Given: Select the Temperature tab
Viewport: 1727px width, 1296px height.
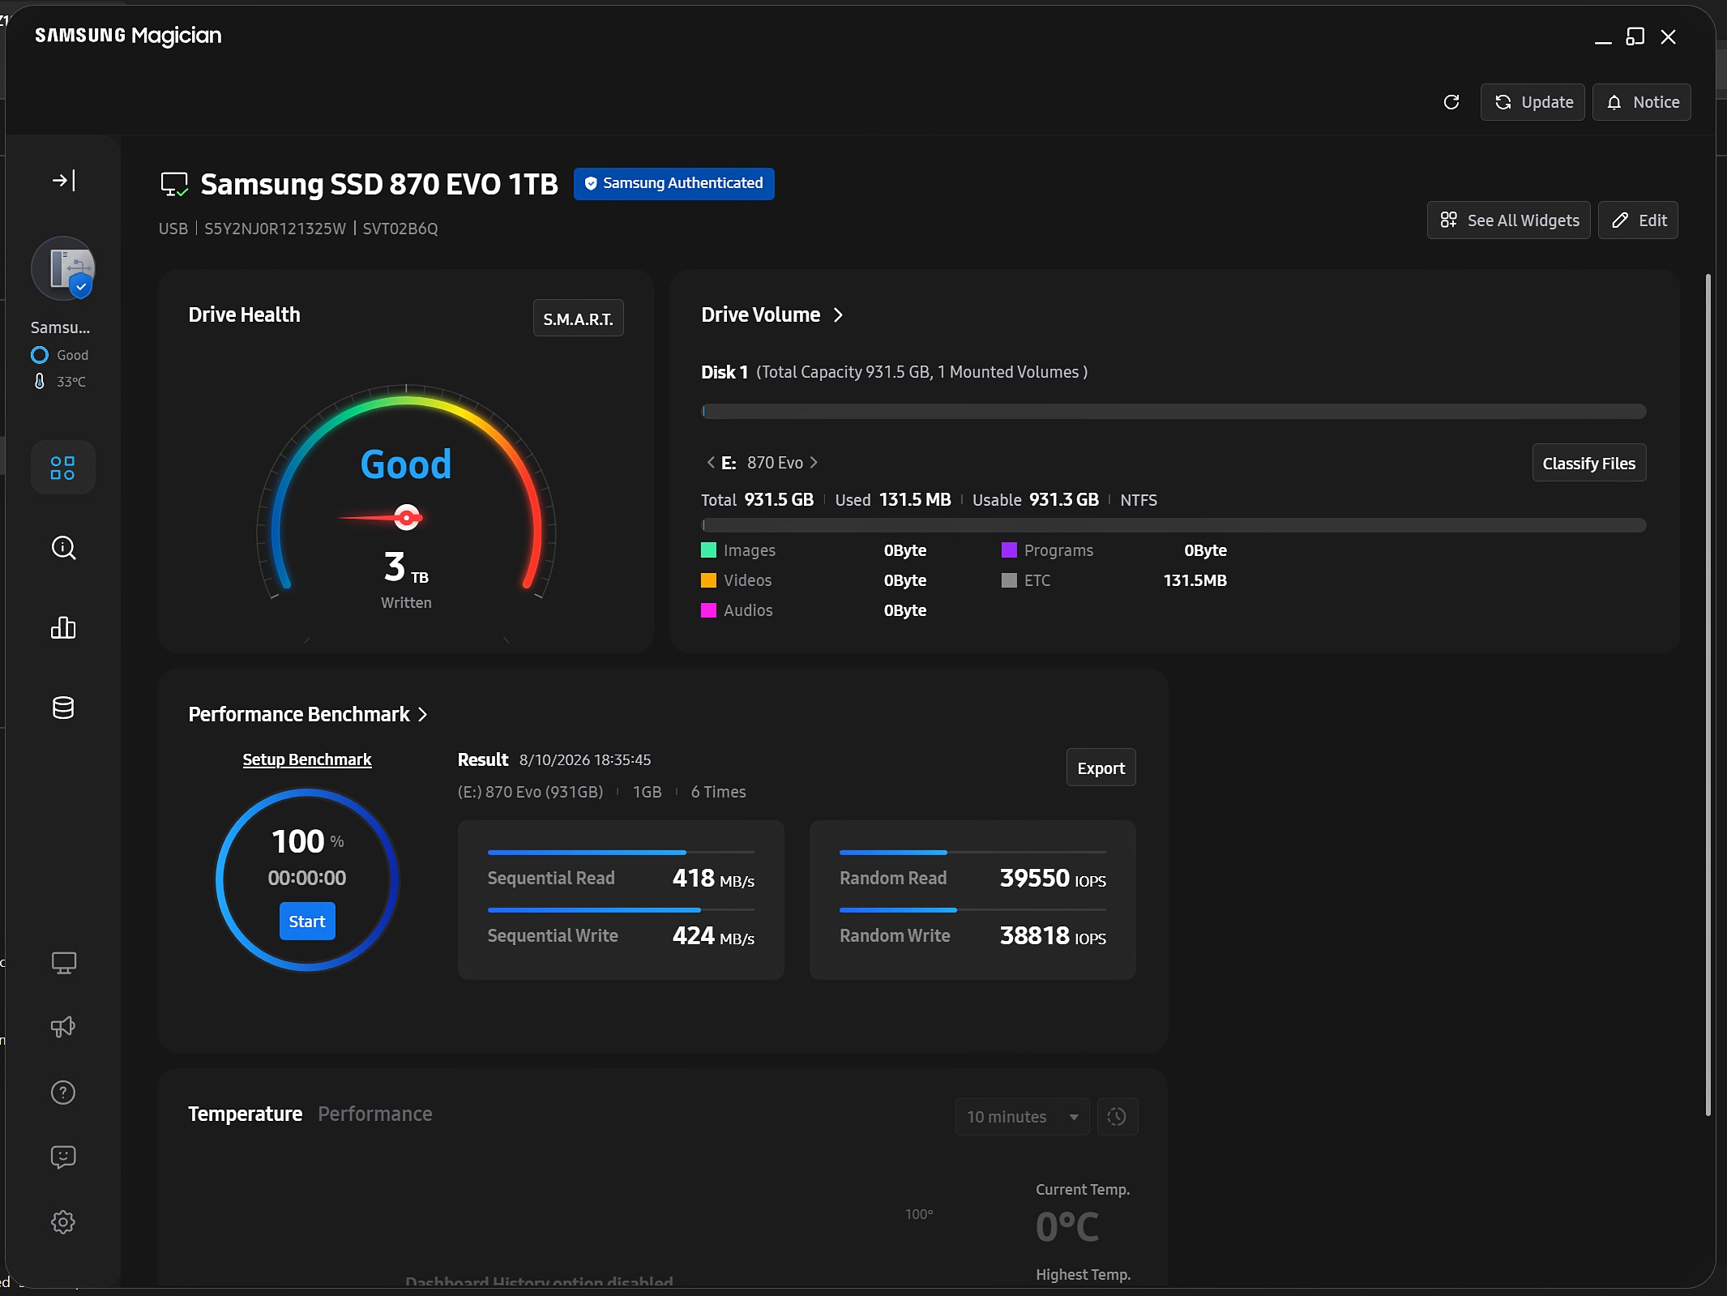Looking at the screenshot, I should 245,1114.
